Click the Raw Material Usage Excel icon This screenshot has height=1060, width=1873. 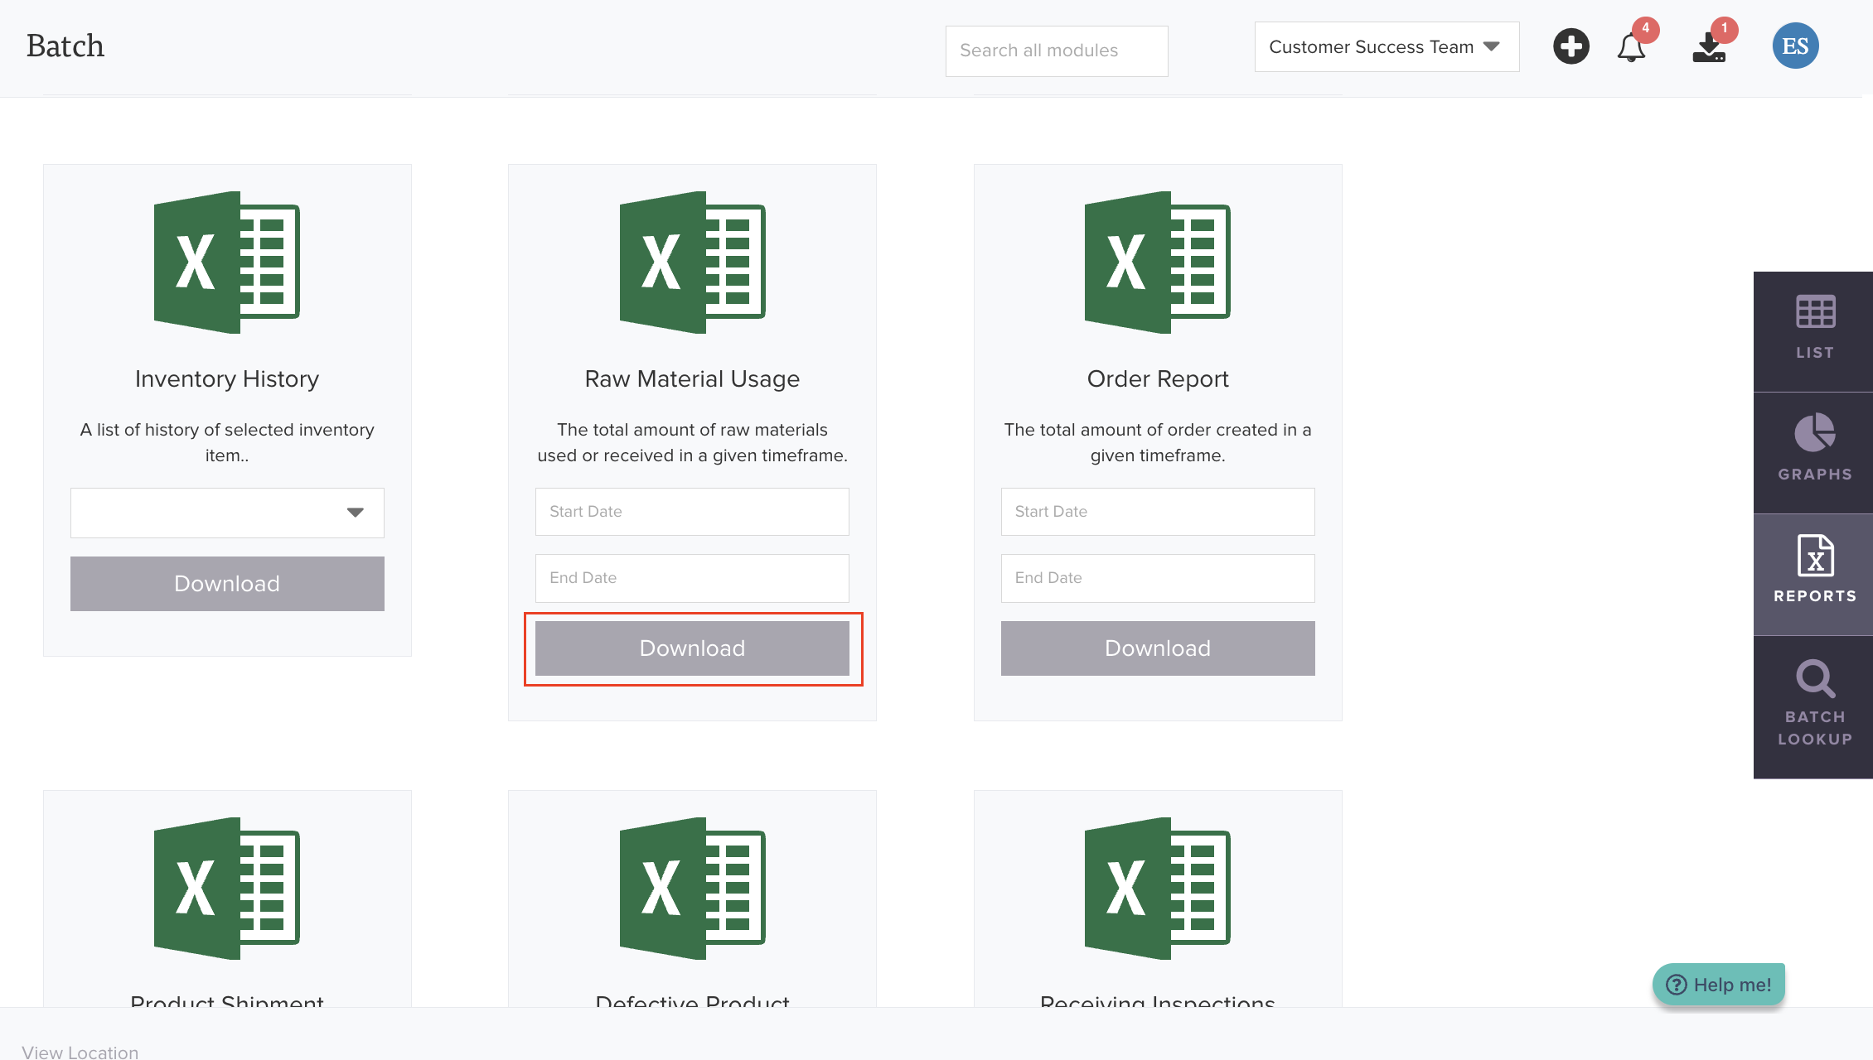coord(692,263)
